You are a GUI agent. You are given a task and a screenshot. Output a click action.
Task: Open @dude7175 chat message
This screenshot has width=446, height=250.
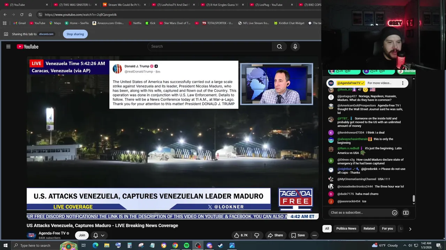(368, 194)
